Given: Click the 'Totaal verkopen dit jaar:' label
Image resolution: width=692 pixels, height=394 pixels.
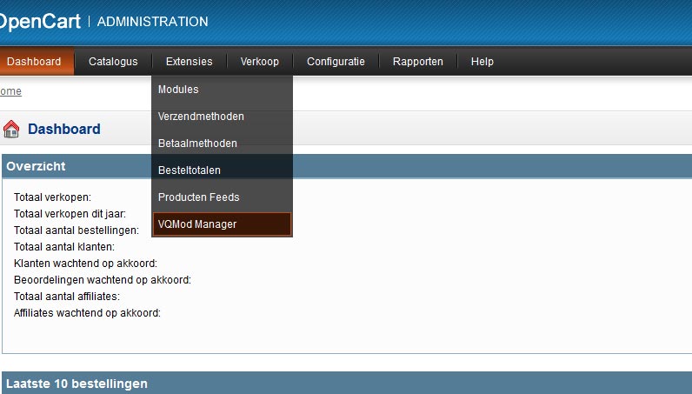Looking at the screenshot, I should coord(70,214).
